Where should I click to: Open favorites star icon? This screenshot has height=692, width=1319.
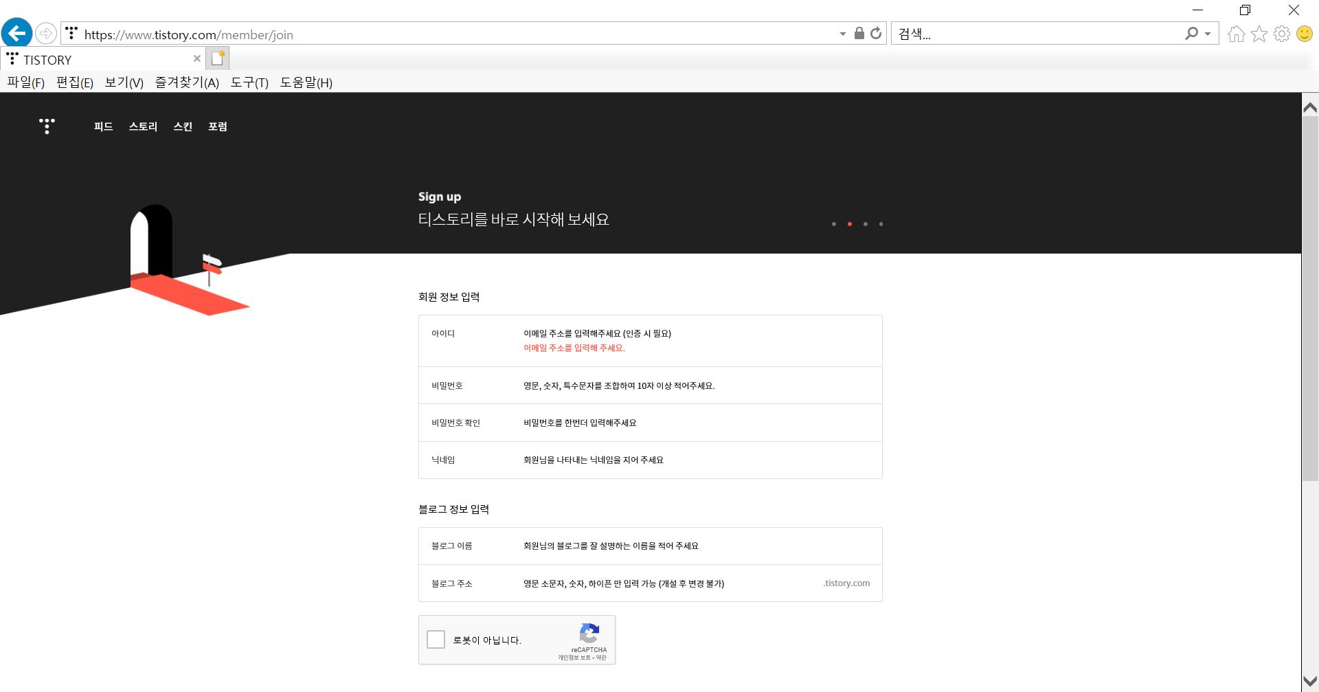pos(1259,34)
